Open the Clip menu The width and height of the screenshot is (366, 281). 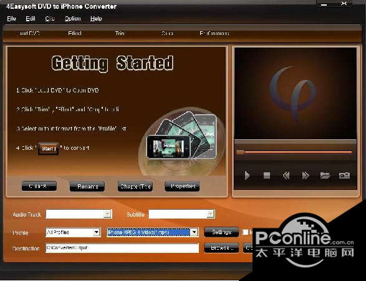coord(50,19)
